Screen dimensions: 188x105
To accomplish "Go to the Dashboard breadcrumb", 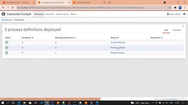I will 6,20.
